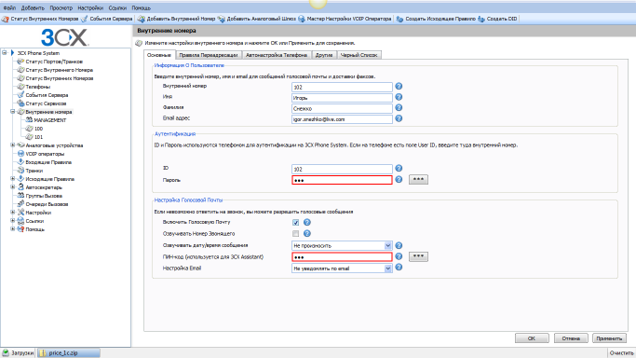Help icon next to Внутренний номер field
This screenshot has width=636, height=358.
399,87
